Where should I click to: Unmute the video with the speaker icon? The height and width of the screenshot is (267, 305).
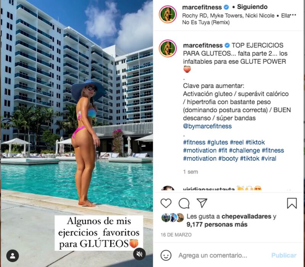pyautogui.click(x=139, y=254)
